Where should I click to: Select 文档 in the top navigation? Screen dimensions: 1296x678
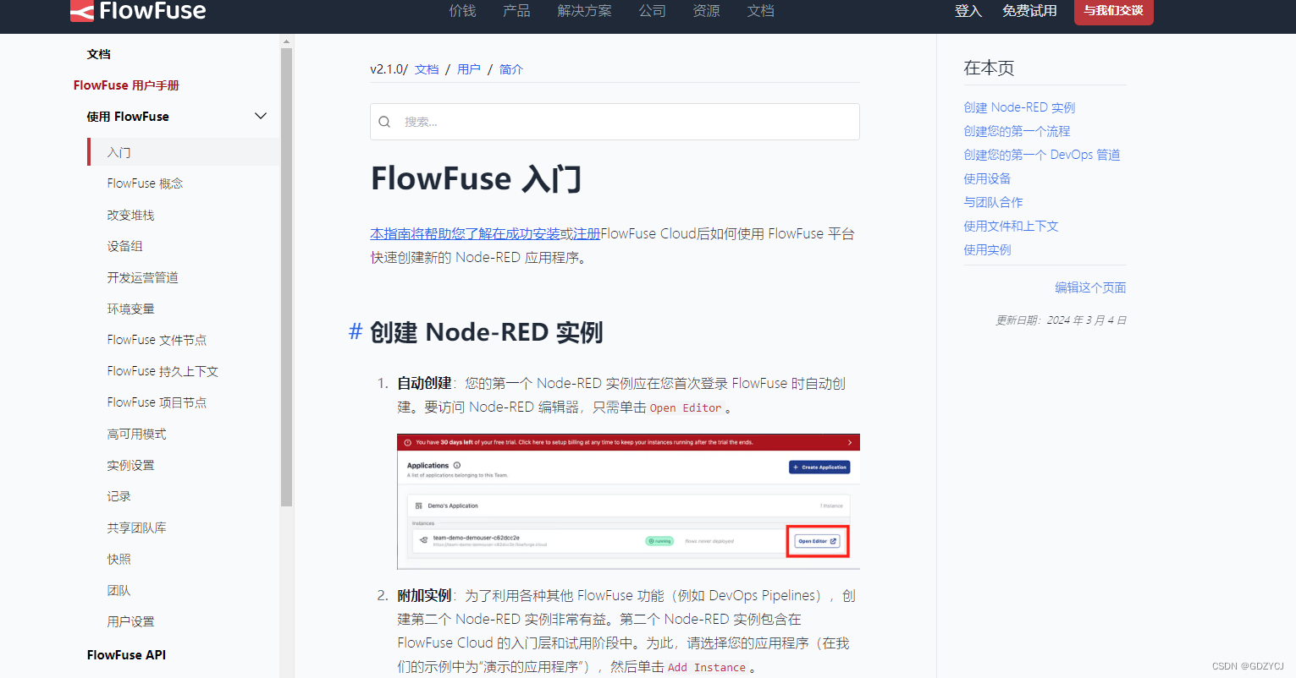coord(759,11)
